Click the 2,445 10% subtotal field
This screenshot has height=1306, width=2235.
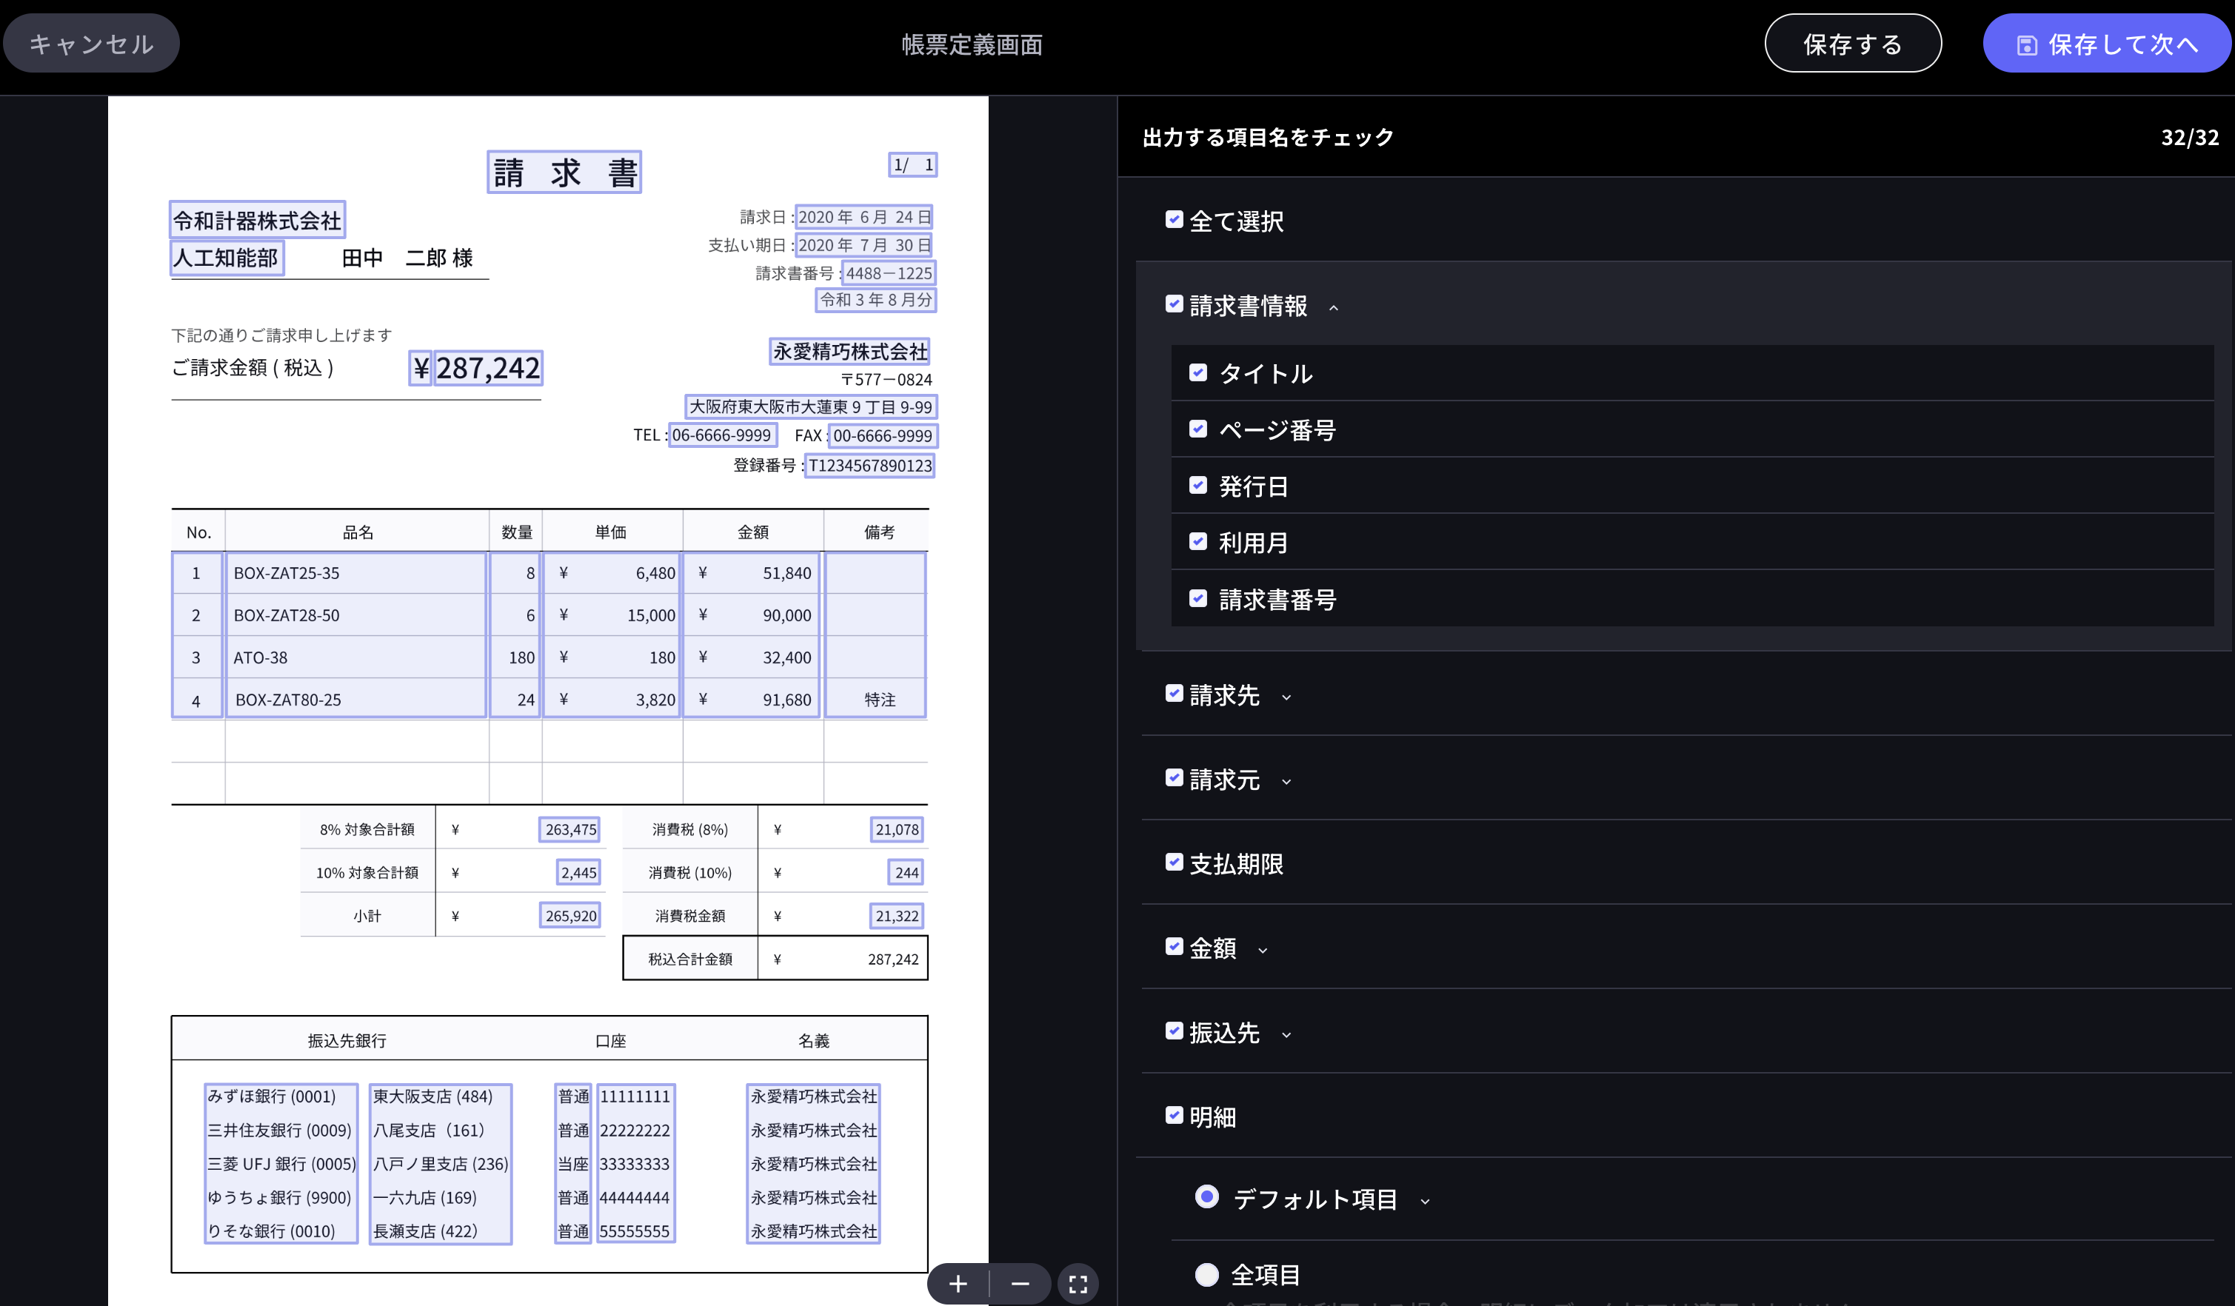pyautogui.click(x=578, y=872)
